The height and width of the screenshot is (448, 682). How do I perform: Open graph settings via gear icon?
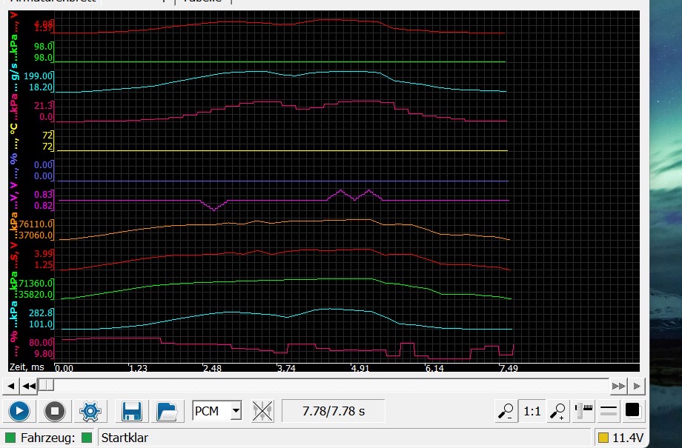90,411
